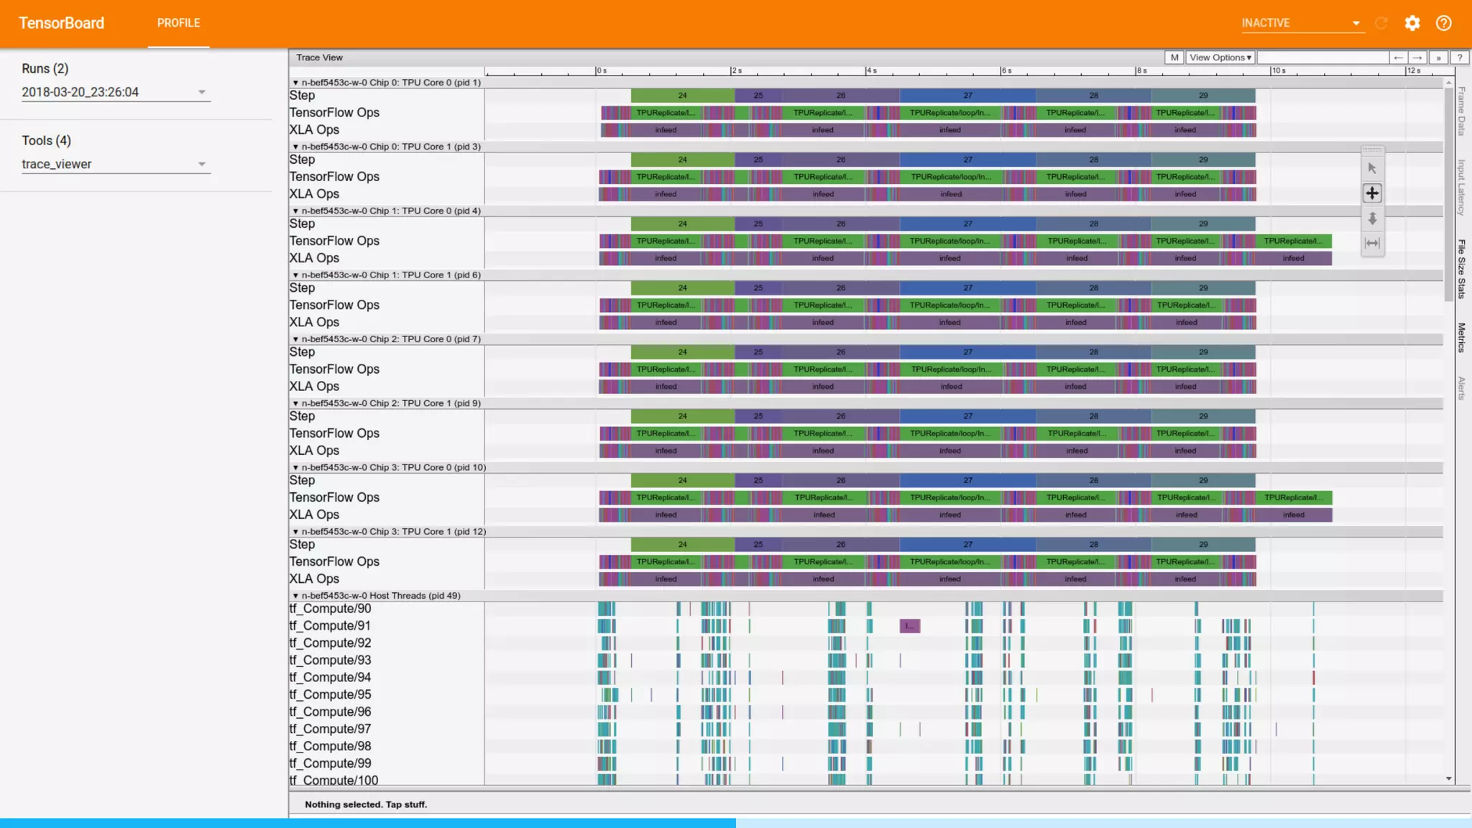Click the Runs (2) heading

pyautogui.click(x=45, y=68)
